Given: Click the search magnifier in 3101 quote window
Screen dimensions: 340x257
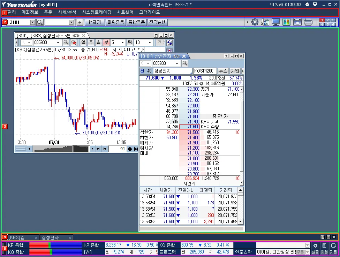Looking at the screenshot, I should click(x=185, y=63).
